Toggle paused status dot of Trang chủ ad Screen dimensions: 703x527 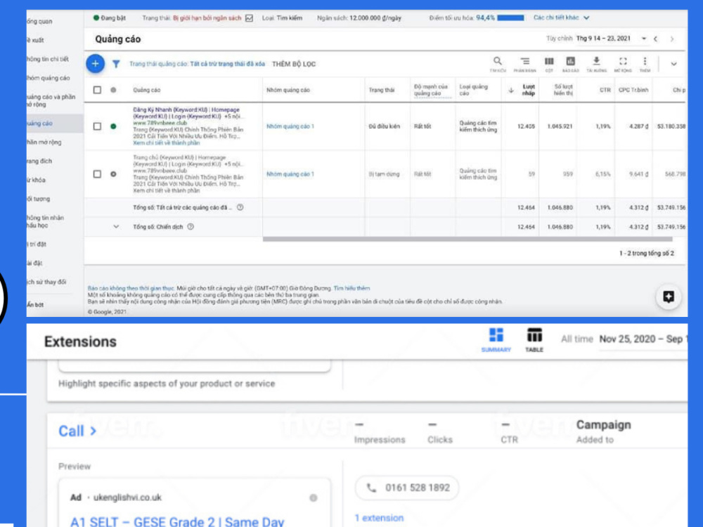[x=113, y=174]
